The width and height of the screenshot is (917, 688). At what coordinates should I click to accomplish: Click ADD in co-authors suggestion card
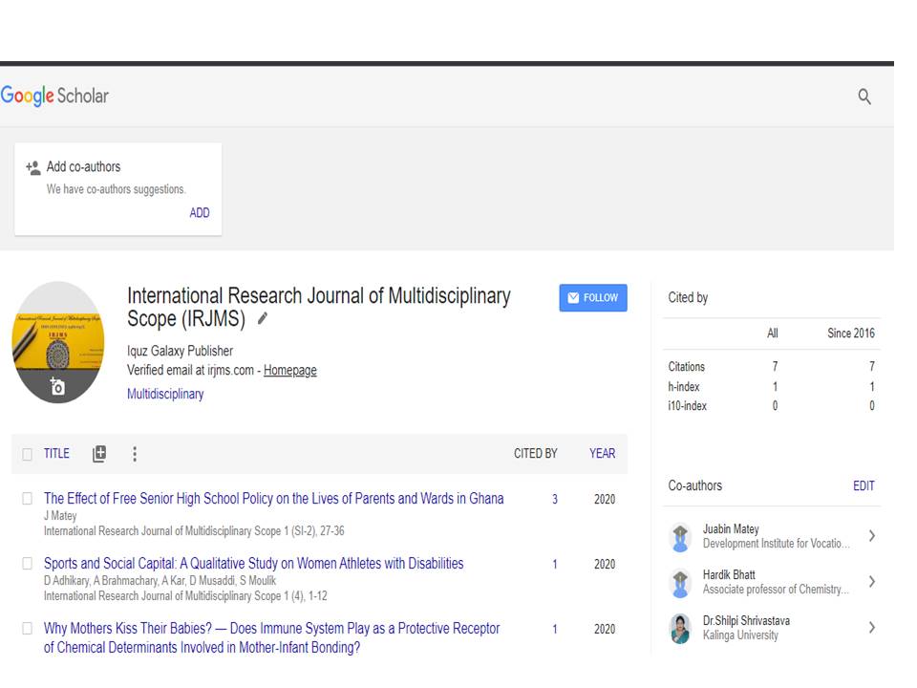pyautogui.click(x=199, y=213)
